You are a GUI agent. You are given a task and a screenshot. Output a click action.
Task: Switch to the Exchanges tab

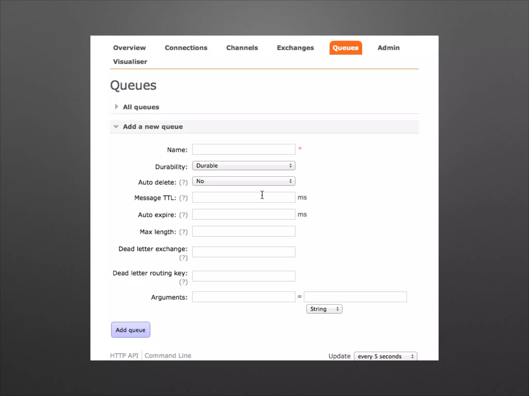[x=295, y=48]
